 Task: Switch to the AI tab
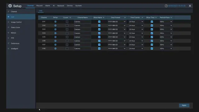pyautogui.click(x=54, y=6)
